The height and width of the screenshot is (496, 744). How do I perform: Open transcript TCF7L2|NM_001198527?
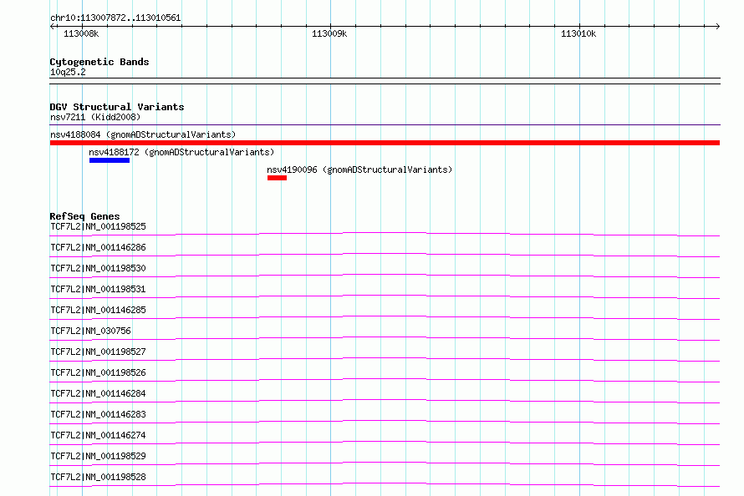click(x=98, y=352)
